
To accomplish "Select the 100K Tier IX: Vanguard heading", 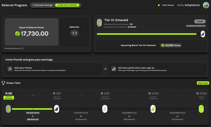I will [x=153, y=96].
